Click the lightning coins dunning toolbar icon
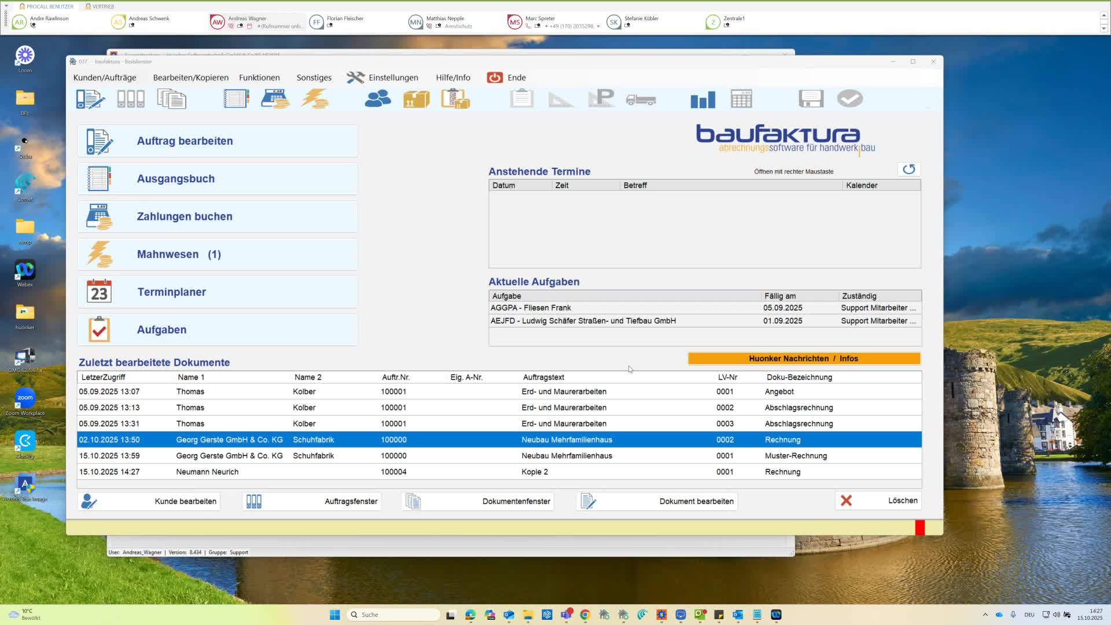This screenshot has width=1111, height=625. (315, 99)
